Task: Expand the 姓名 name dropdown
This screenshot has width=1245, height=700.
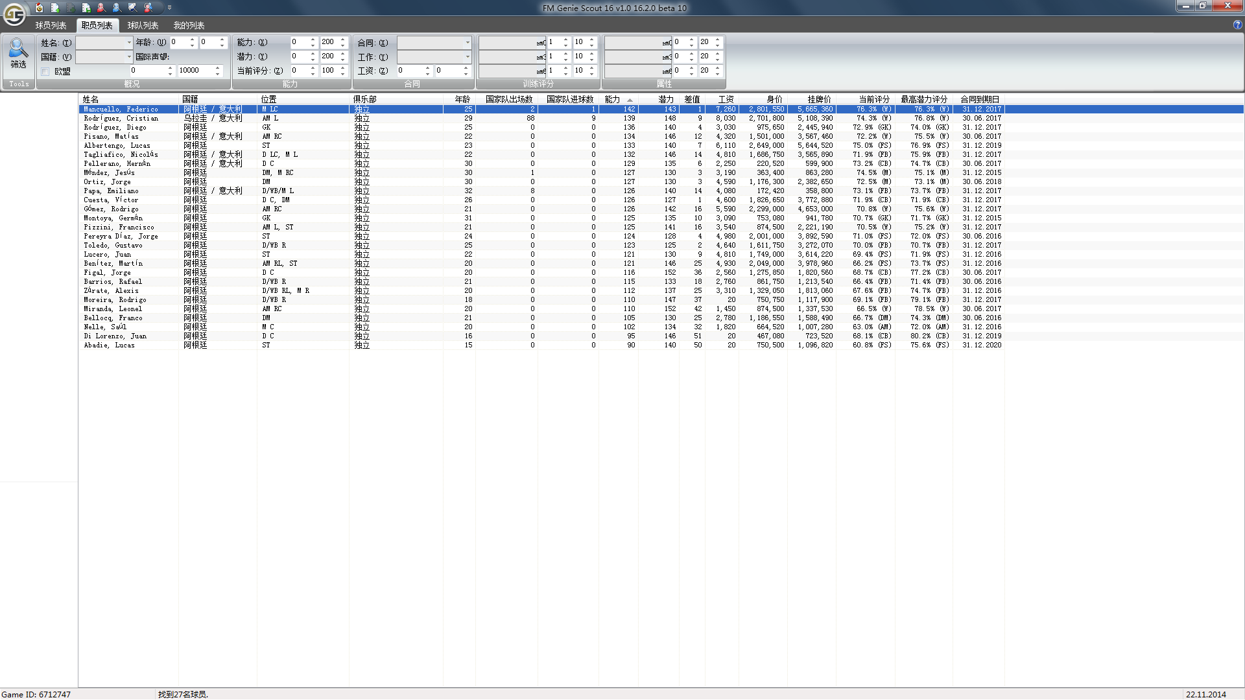Action: (129, 43)
